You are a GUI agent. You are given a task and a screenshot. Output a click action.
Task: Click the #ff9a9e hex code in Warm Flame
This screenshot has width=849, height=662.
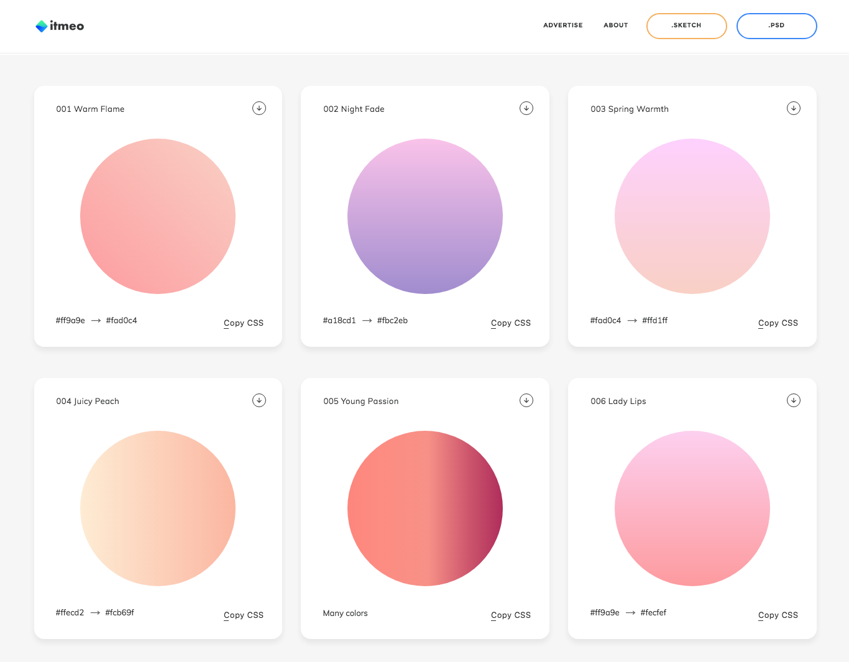pyautogui.click(x=70, y=321)
